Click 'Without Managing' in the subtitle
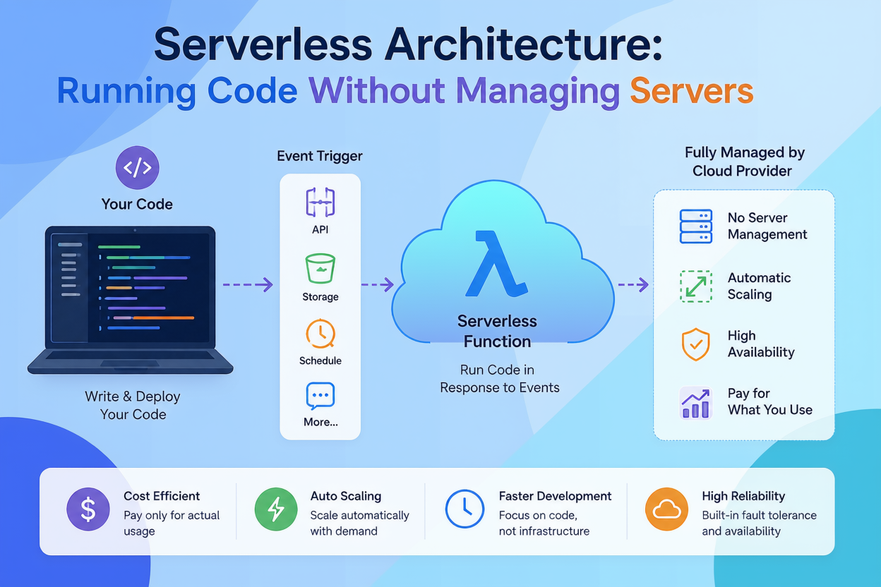 [465, 91]
